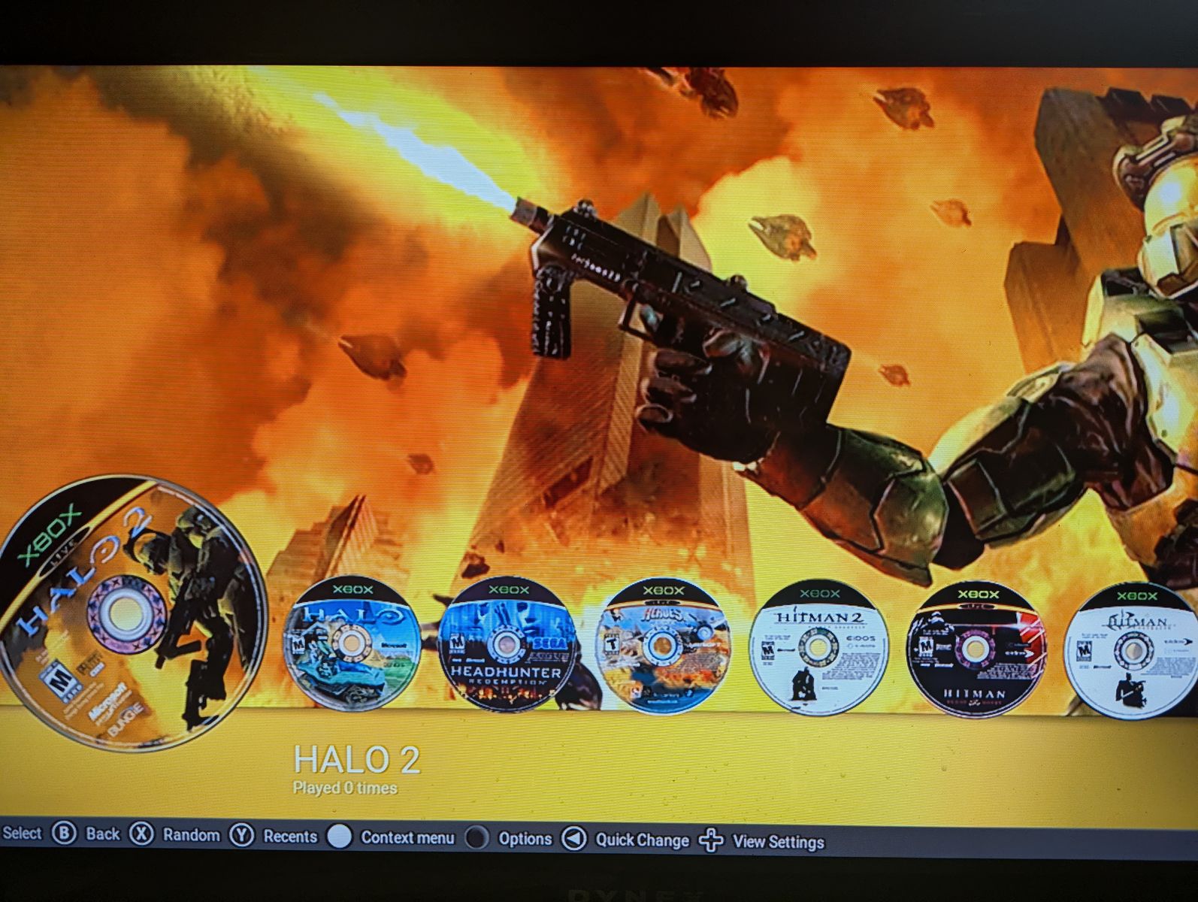The width and height of the screenshot is (1198, 902).
Task: Open the Headhunter Redemption disc
Action: (x=507, y=644)
